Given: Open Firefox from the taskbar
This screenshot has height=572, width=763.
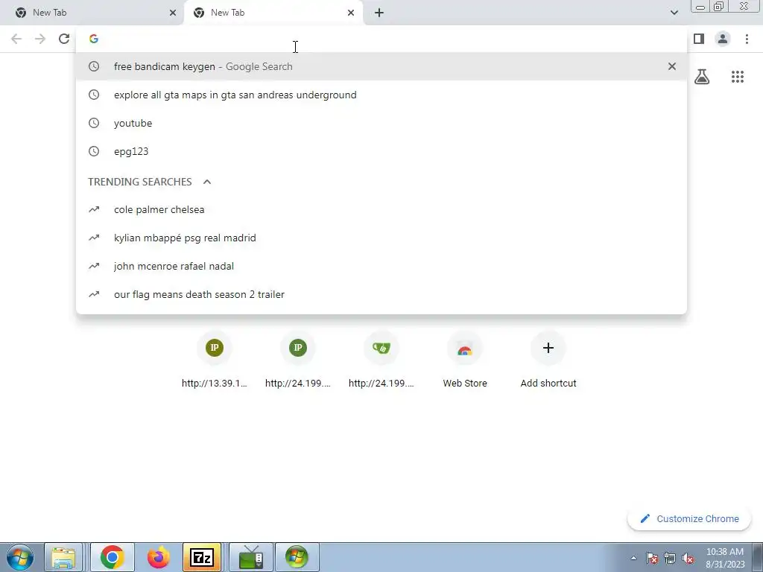Looking at the screenshot, I should coord(158,557).
